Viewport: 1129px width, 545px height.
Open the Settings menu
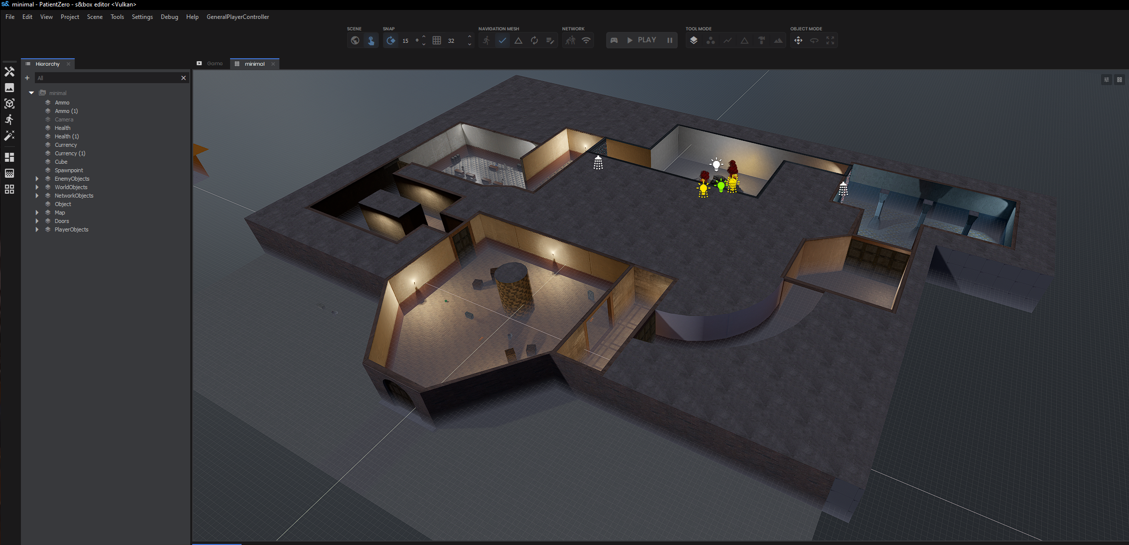pyautogui.click(x=142, y=17)
